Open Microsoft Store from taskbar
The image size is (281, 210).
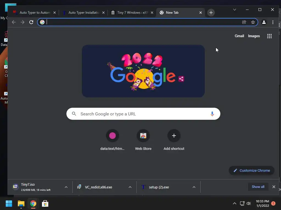pyautogui.click(x=45, y=203)
